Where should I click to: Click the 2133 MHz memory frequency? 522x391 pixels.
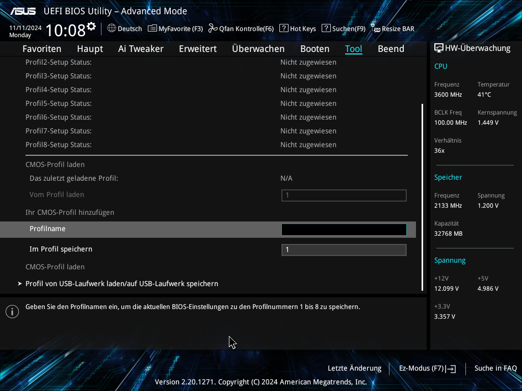pyautogui.click(x=448, y=206)
